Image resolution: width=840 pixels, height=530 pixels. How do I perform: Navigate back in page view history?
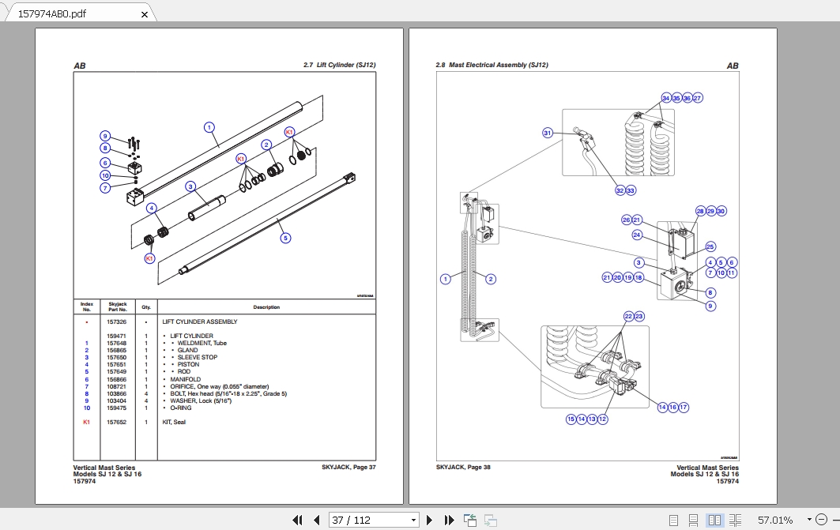469,520
